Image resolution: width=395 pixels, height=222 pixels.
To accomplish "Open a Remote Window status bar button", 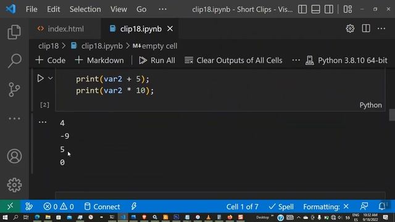I will pos(10,207).
